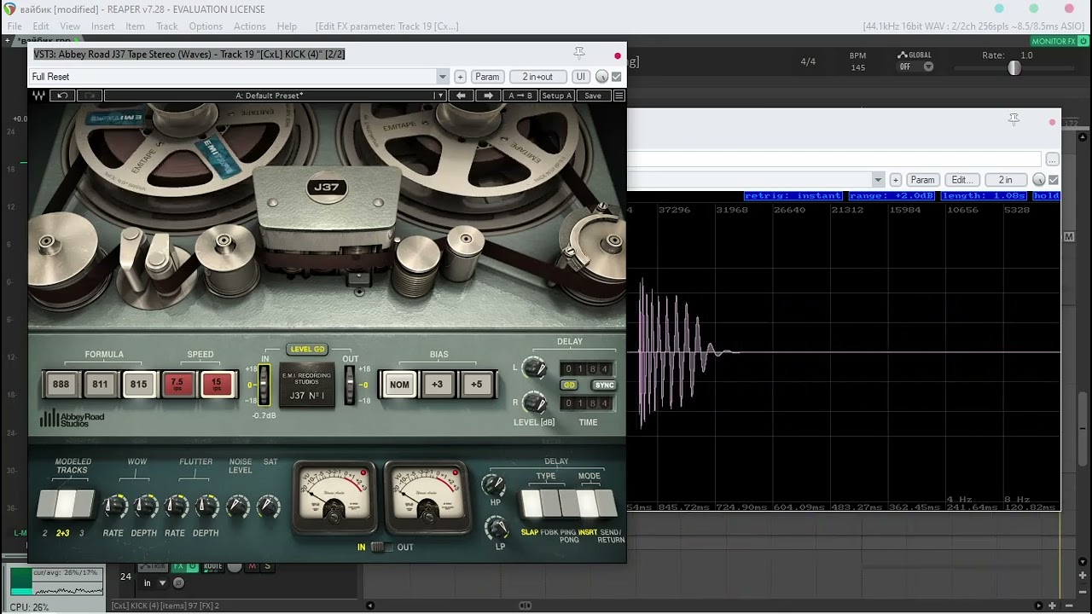This screenshot has height=614, width=1092.
Task: Load previous preset with left arrow
Action: pos(461,96)
